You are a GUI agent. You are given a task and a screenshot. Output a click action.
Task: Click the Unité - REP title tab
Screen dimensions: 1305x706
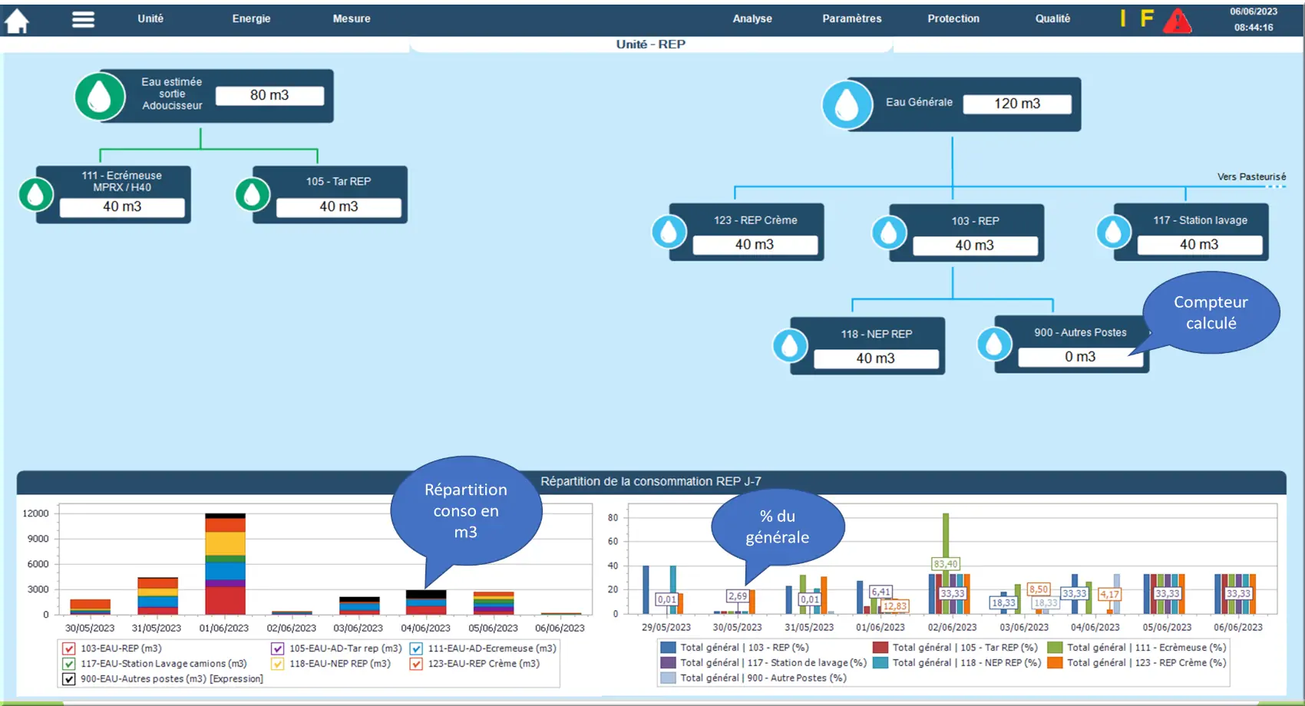tap(651, 45)
